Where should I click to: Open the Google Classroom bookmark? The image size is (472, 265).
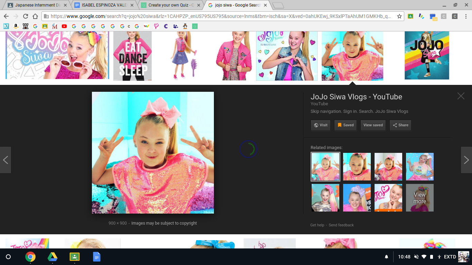[45, 26]
